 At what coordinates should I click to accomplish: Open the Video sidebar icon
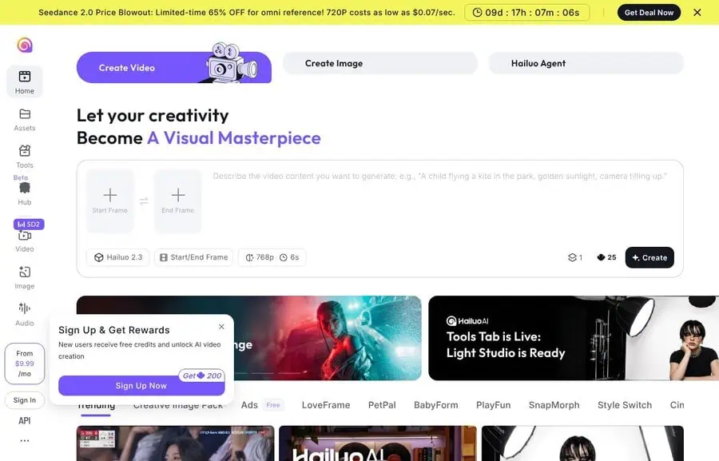tap(25, 236)
